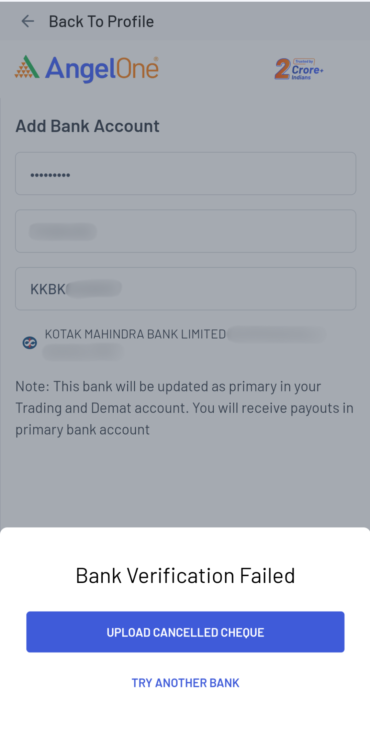Click the Kotak Mahindra bank logo icon
Screen dimensions: 370x736
point(30,343)
